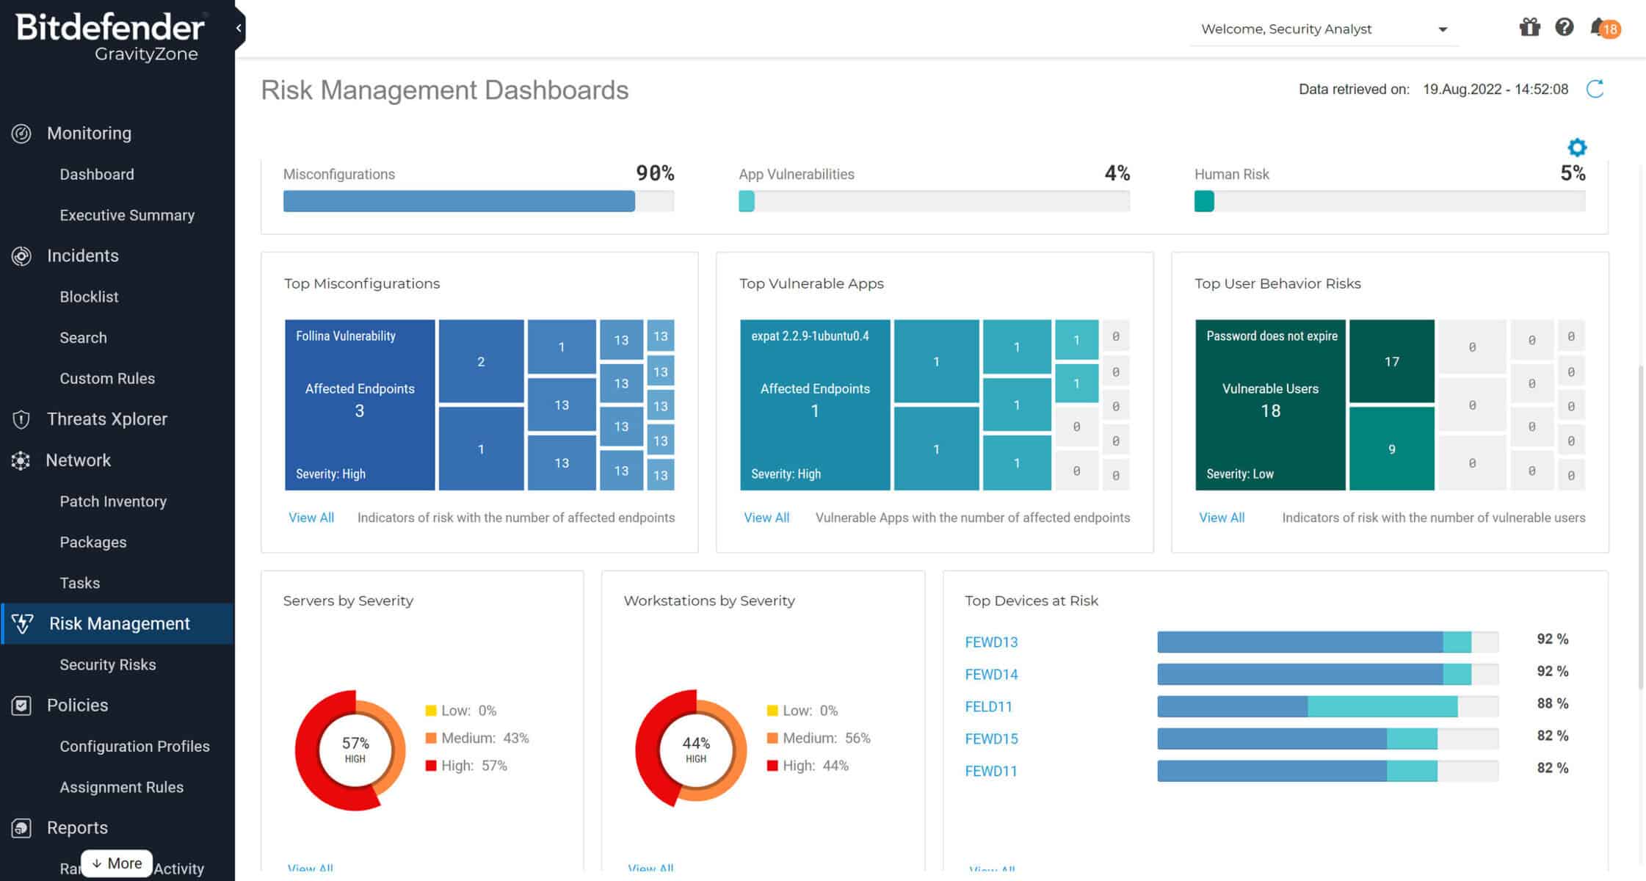This screenshot has height=881, width=1646.
Task: Click the Threats Xplorer shield icon
Action: click(21, 419)
